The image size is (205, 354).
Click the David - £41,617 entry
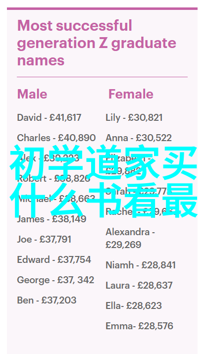(49, 117)
